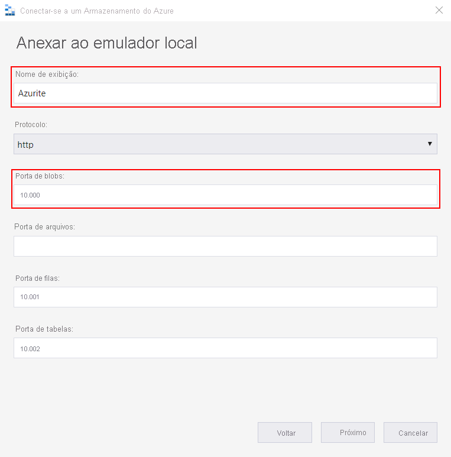The width and height of the screenshot is (451, 457).
Task: Click the Porta de filas label
Action: (x=37, y=278)
